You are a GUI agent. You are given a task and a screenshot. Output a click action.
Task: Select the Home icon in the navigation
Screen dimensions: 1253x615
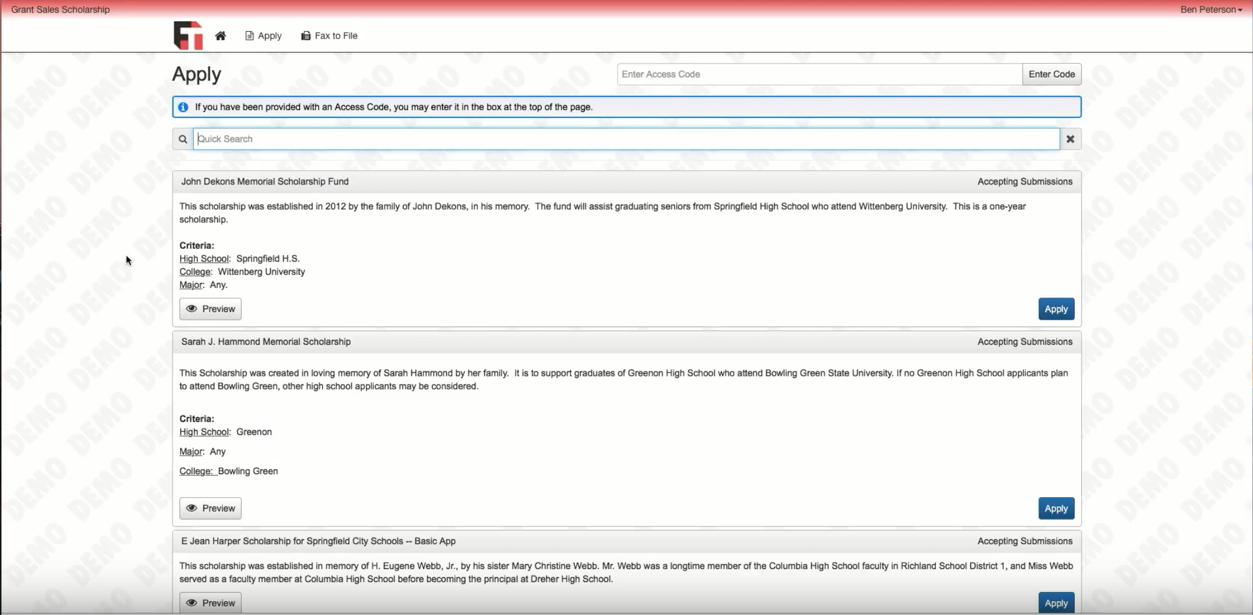tap(221, 35)
